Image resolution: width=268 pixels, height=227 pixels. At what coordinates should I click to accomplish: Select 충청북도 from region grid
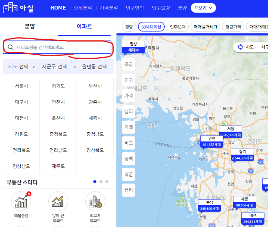click(x=58, y=134)
